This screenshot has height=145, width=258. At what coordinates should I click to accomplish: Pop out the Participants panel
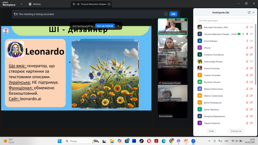[x=249, y=13]
